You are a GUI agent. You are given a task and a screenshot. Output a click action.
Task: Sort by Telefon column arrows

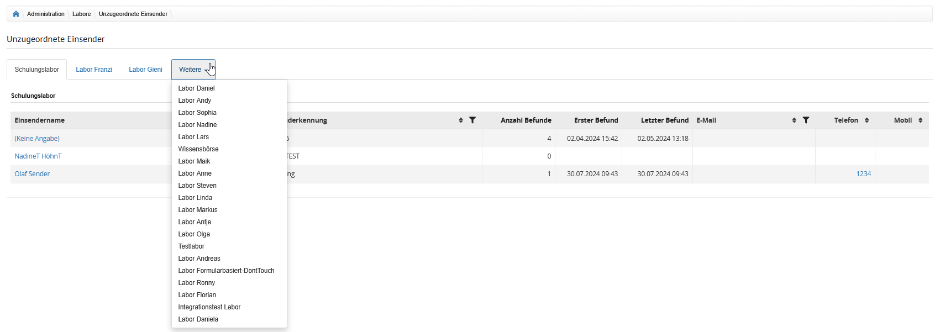(867, 120)
